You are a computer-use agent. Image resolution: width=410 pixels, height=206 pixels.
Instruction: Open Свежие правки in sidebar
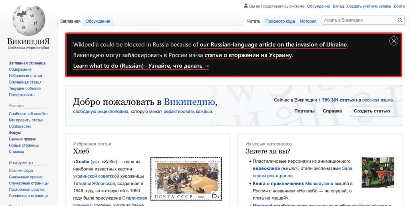click(22, 139)
